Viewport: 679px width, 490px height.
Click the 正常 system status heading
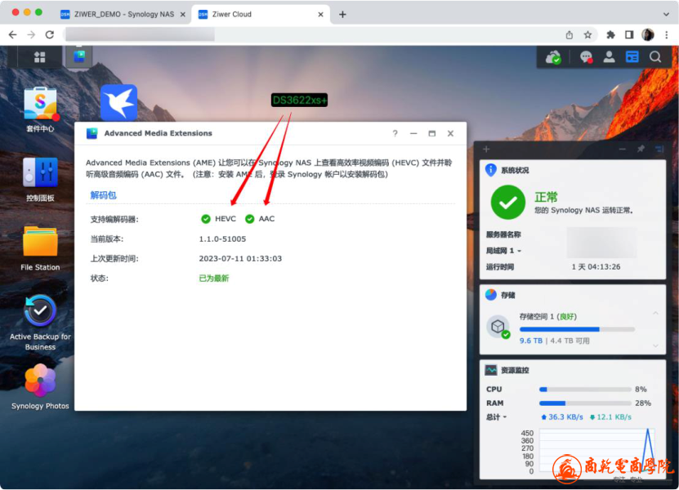[x=546, y=198]
